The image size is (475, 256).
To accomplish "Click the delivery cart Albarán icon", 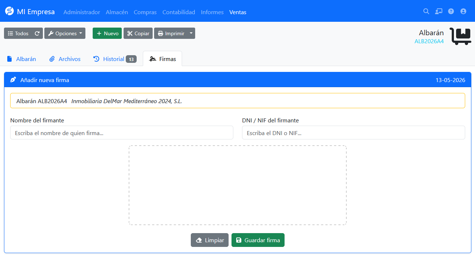I will pyautogui.click(x=460, y=36).
